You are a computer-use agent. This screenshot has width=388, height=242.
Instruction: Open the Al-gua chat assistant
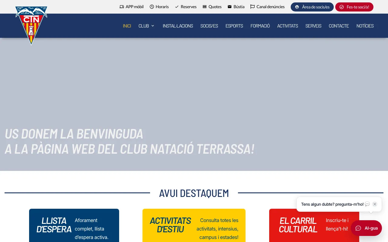click(x=366, y=228)
